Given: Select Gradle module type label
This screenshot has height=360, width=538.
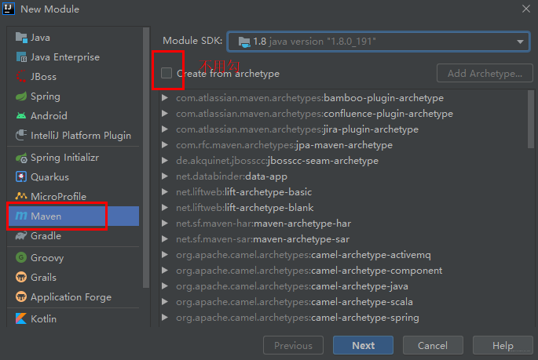Looking at the screenshot, I should (x=46, y=235).
